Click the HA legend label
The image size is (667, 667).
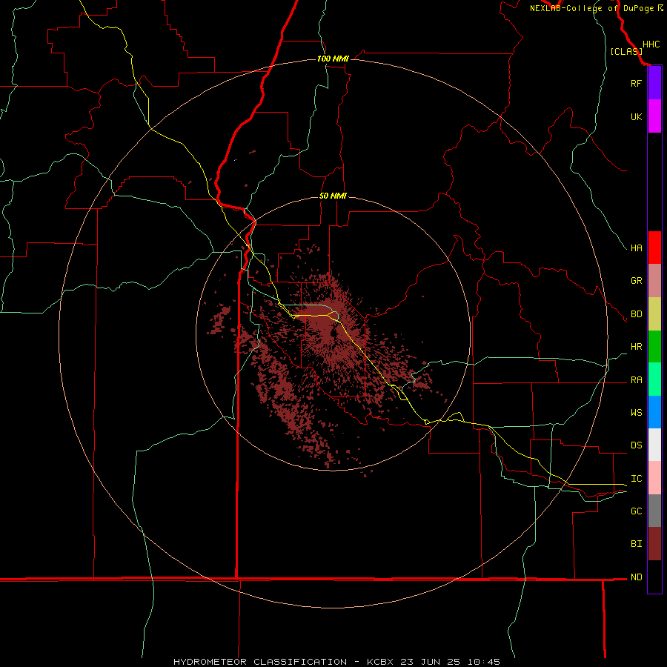[x=636, y=248]
